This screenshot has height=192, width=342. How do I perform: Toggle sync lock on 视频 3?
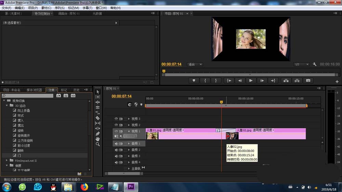(x=121, y=119)
